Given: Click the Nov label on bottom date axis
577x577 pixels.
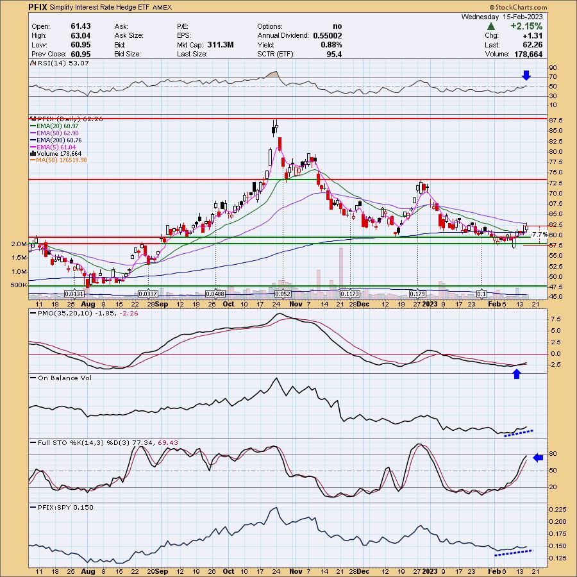Looking at the screenshot, I should (x=296, y=571).
